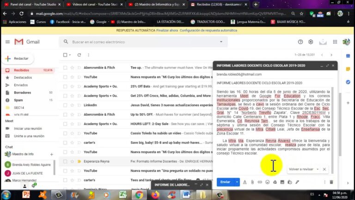Image resolution: width=355 pixels, height=200 pixels.
Task: Expand the select-all dropdown arrow
Action: click(x=70, y=55)
